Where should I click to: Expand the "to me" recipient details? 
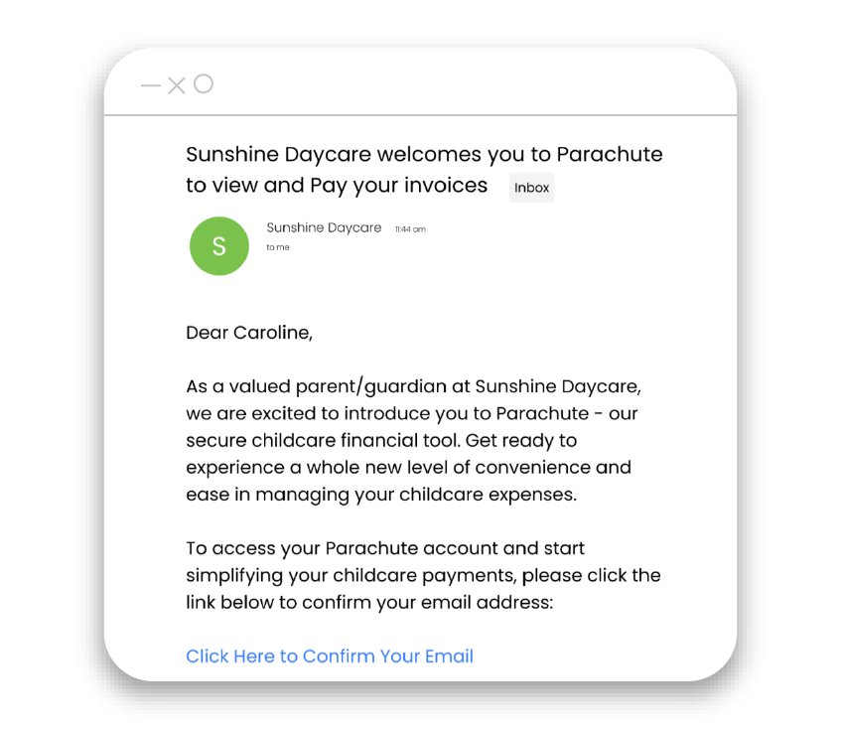click(278, 247)
